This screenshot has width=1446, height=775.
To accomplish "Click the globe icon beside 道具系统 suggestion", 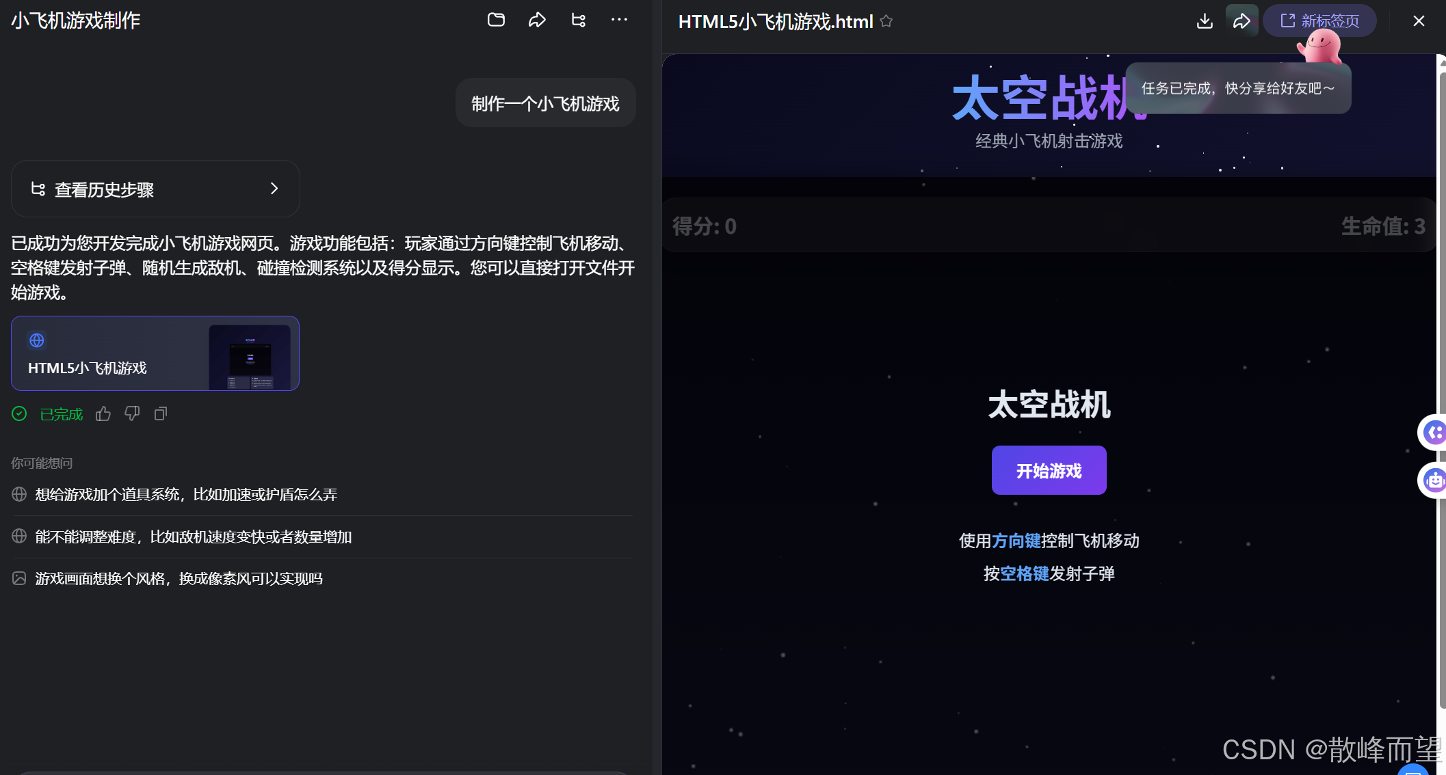I will (18, 493).
